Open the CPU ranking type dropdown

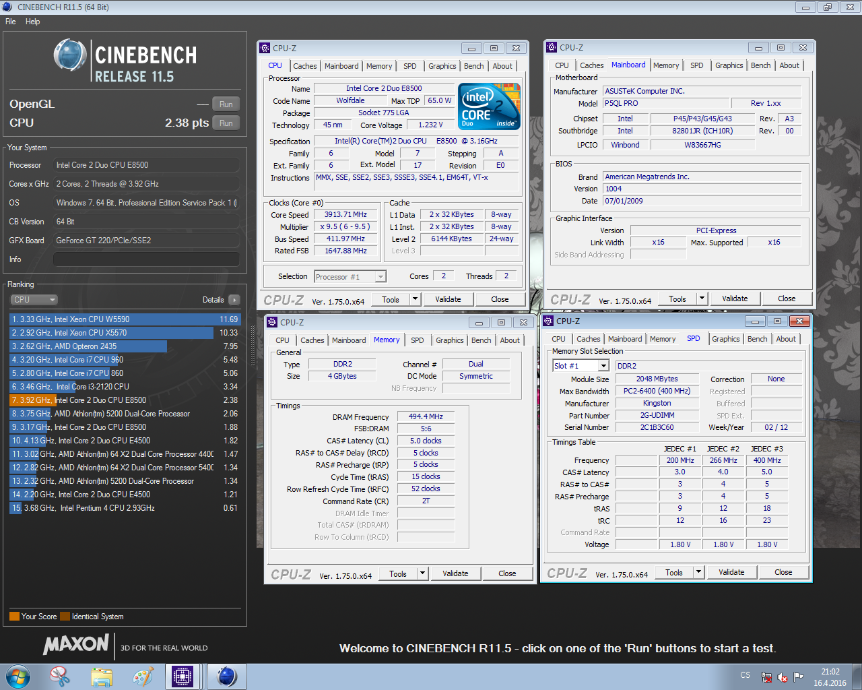pos(34,300)
